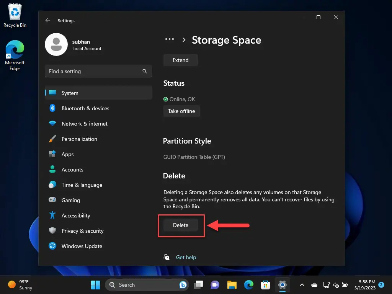
Task: Click the Bing icon in taskbar search
Action: click(183, 285)
